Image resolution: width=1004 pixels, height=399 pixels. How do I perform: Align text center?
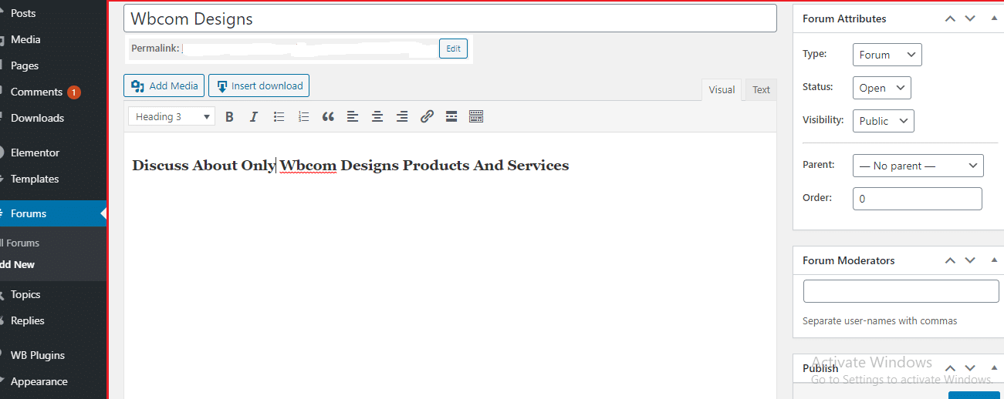pos(377,117)
